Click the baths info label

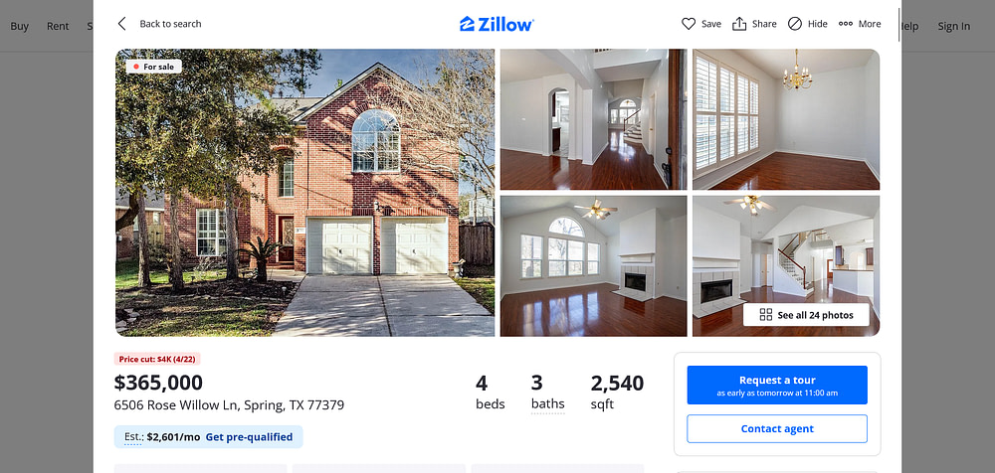(547, 403)
